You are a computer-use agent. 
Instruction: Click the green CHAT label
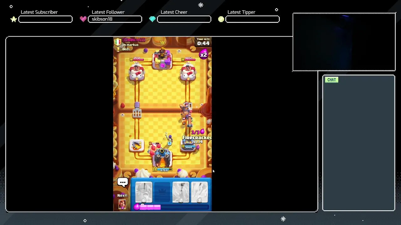coord(331,80)
